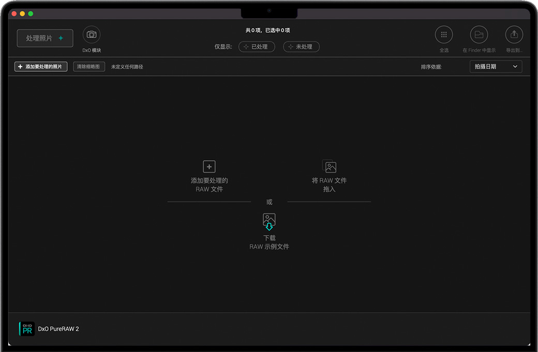Viewport: 538px width, 352px height.
Task: Click the DxO PR logo icon
Action: 27,329
